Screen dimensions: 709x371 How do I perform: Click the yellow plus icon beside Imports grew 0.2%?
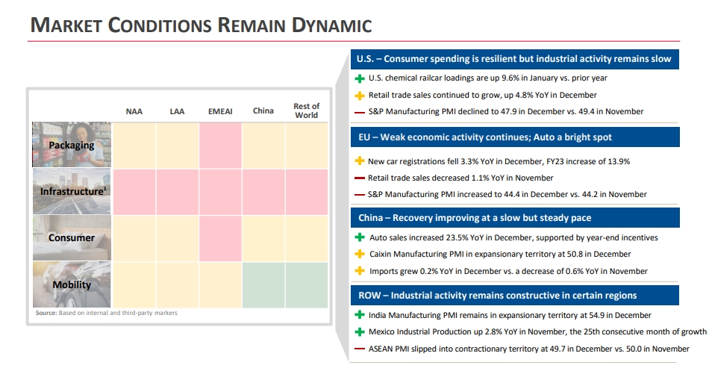point(360,271)
